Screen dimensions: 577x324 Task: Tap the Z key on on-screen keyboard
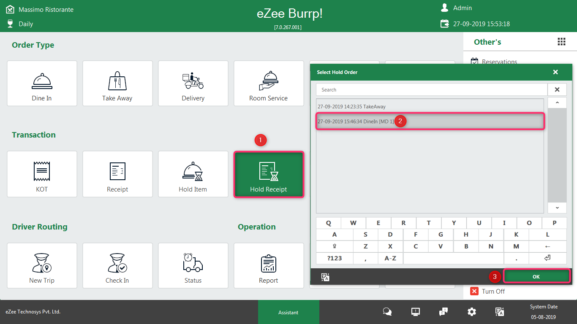tap(365, 246)
